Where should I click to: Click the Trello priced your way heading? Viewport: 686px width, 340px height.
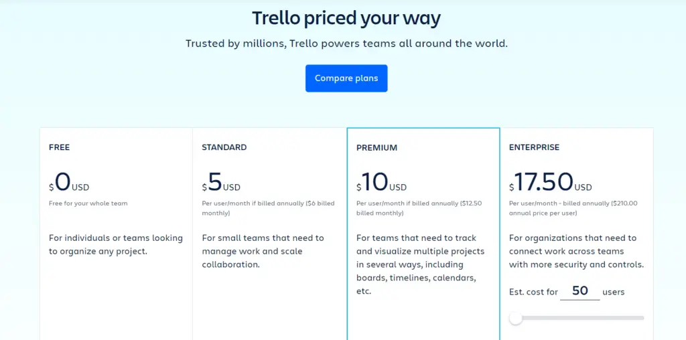point(346,19)
